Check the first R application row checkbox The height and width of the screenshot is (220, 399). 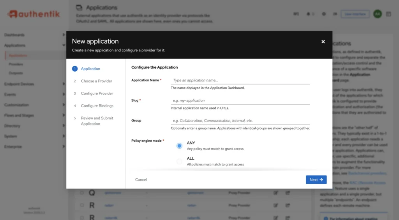[x=82, y=205]
